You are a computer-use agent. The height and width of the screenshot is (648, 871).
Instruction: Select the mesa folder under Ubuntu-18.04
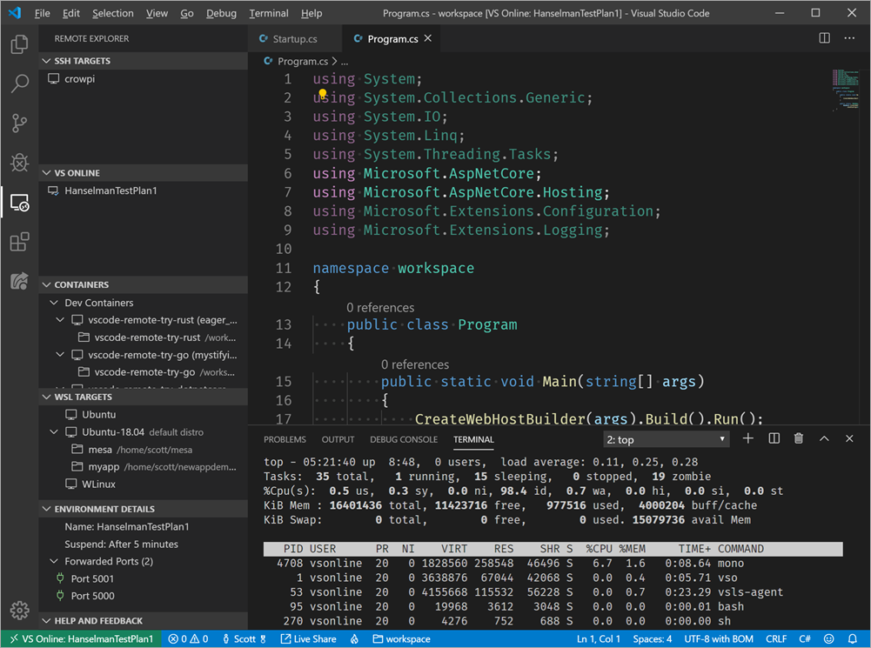144,450
